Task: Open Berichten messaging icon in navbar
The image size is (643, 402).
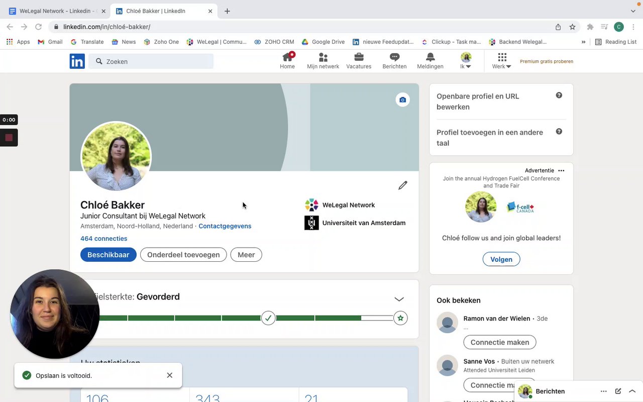Action: click(394, 61)
